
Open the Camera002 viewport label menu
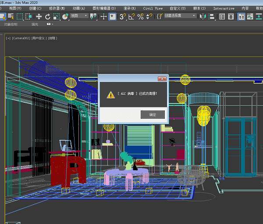coord(21,38)
